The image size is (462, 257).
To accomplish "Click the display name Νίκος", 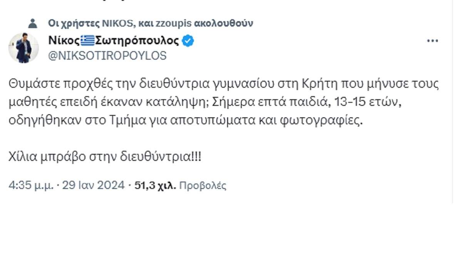I will [64, 40].
